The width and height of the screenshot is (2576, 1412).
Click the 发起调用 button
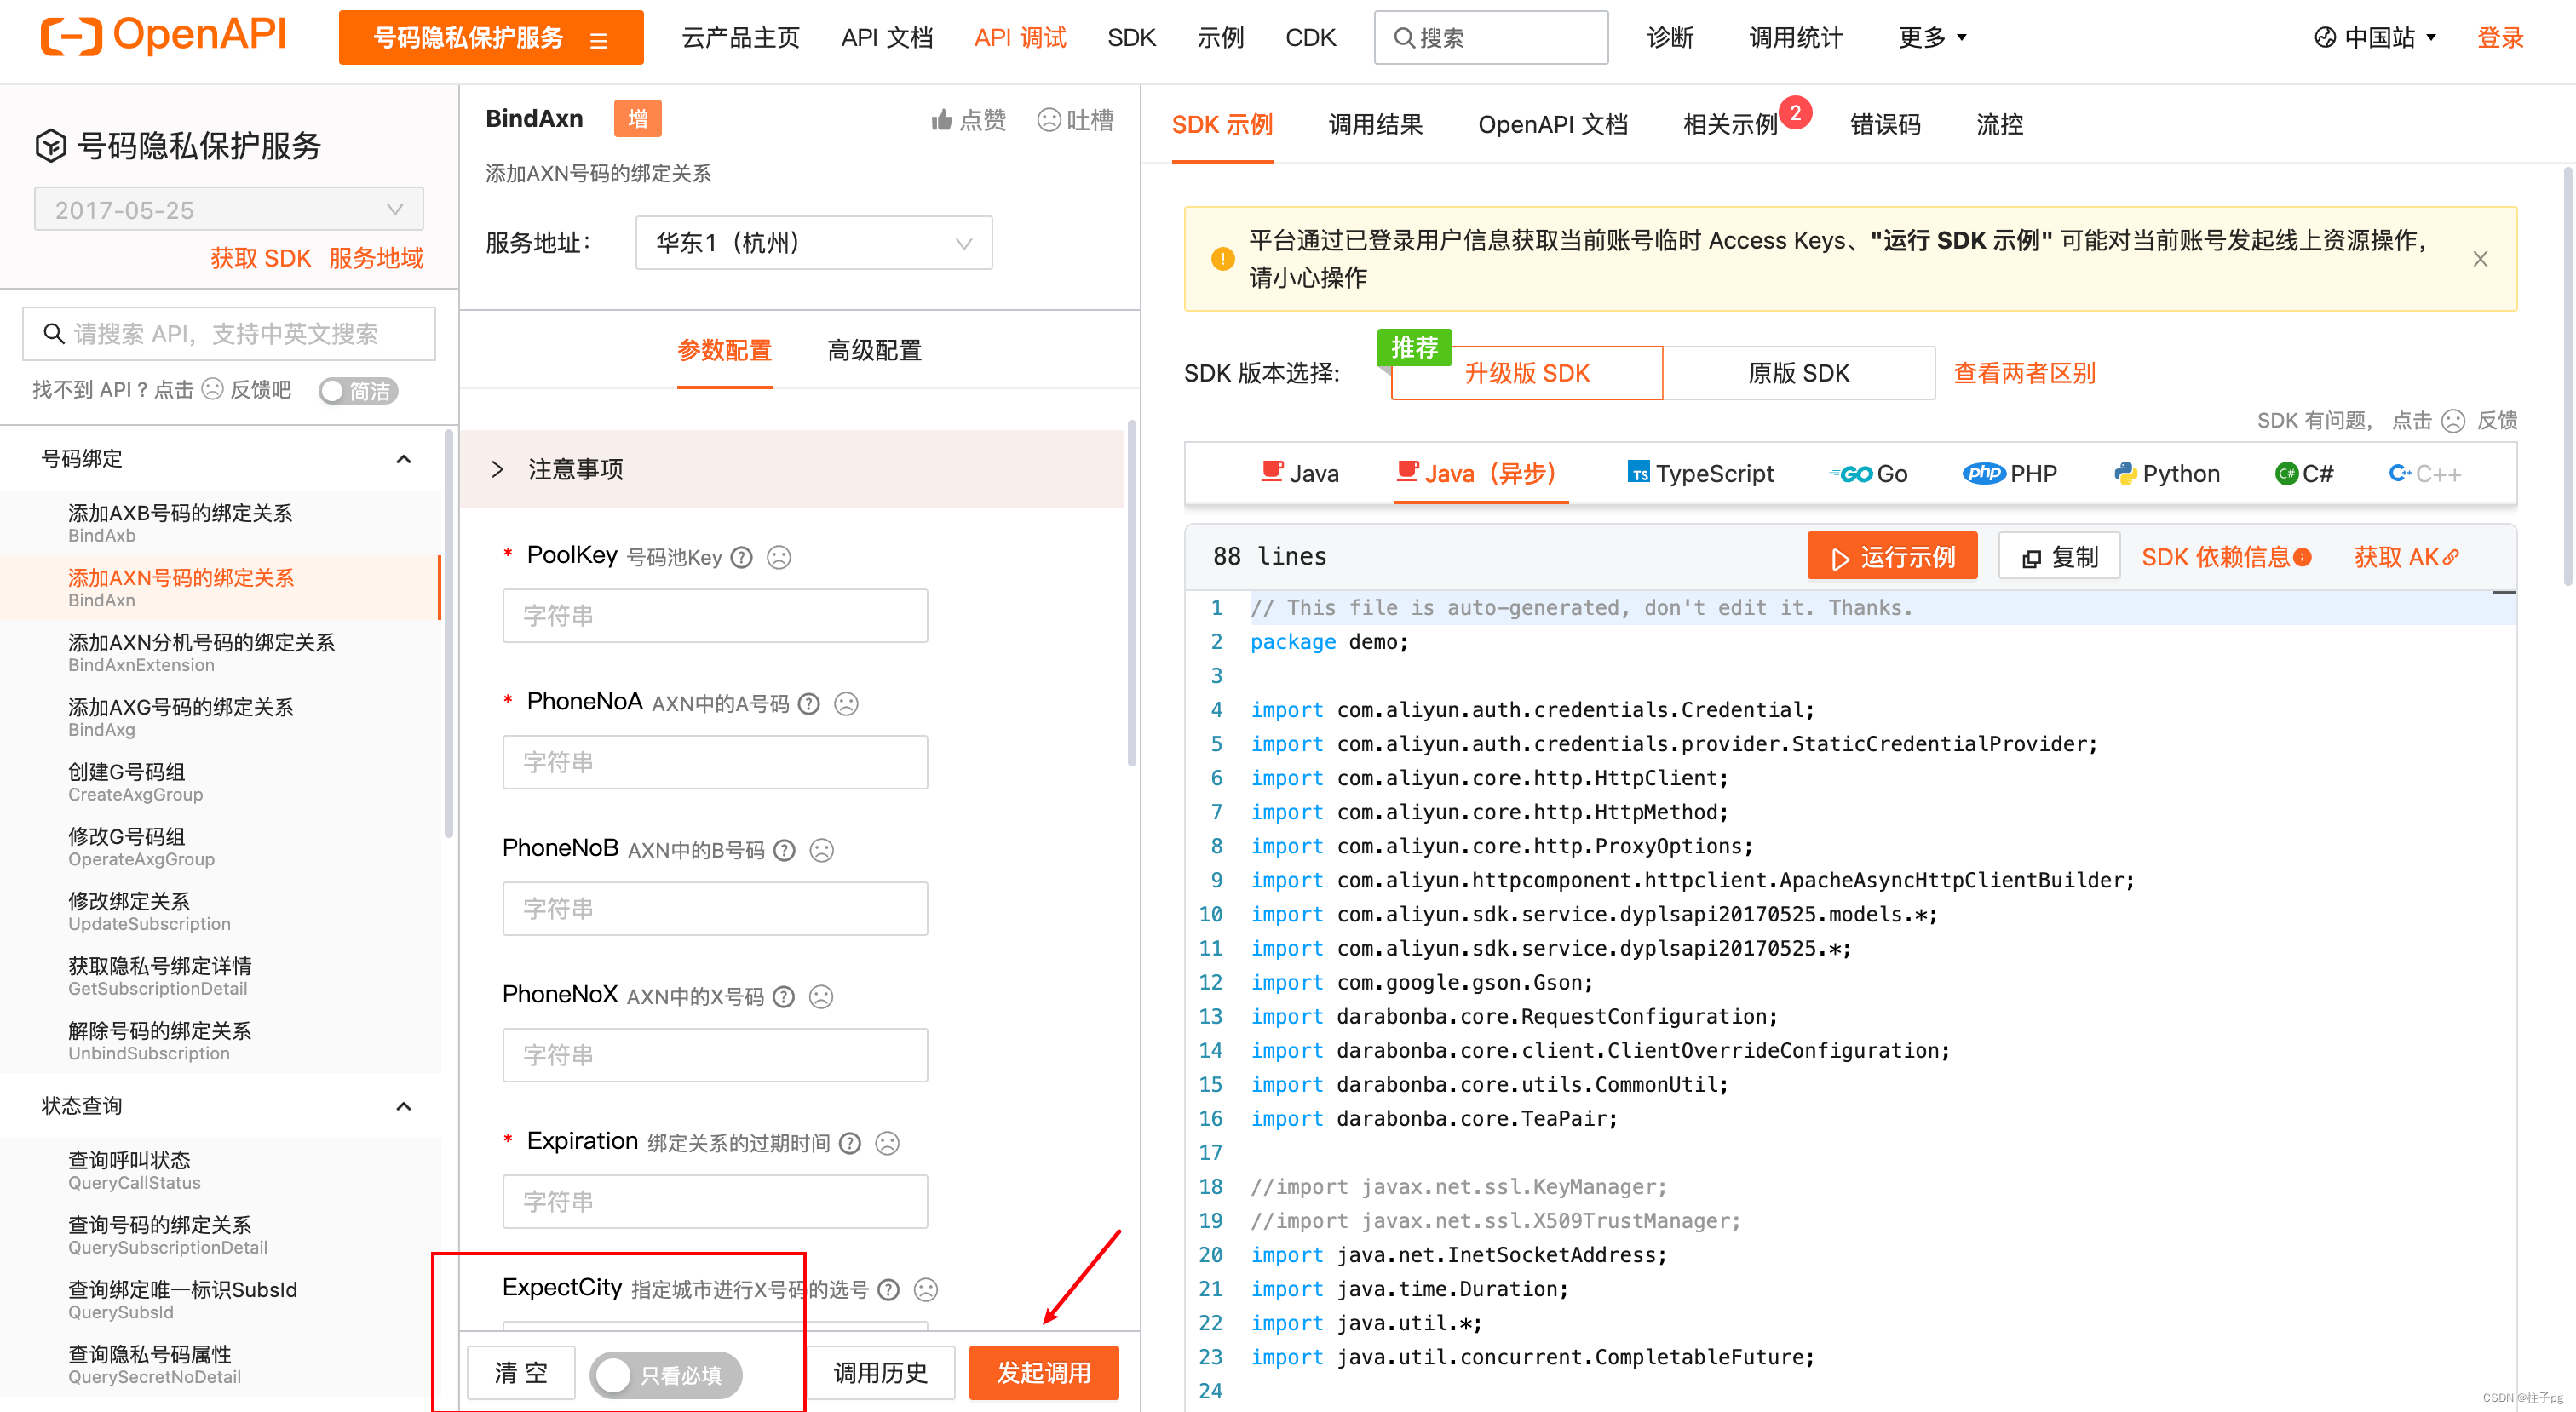[x=1043, y=1372]
